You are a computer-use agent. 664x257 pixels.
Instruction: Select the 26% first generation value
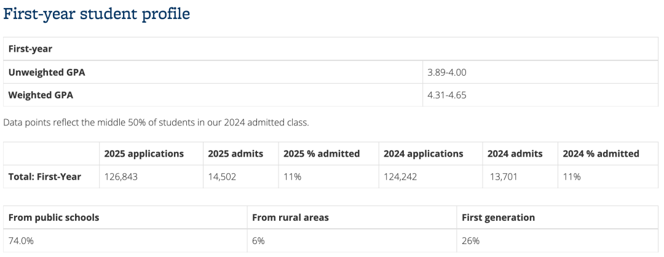[x=470, y=241]
